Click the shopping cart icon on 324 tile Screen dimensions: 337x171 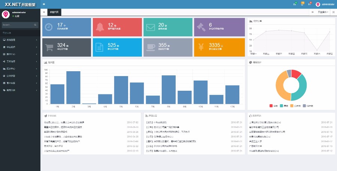49,47
